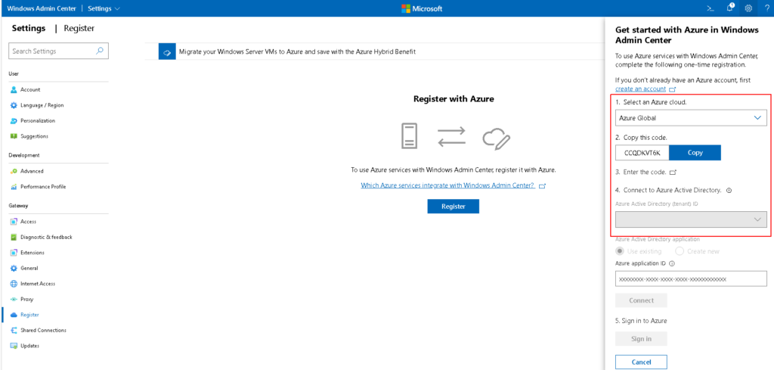The width and height of the screenshot is (774, 370).
Task: Open the create an account link
Action: [x=641, y=89]
